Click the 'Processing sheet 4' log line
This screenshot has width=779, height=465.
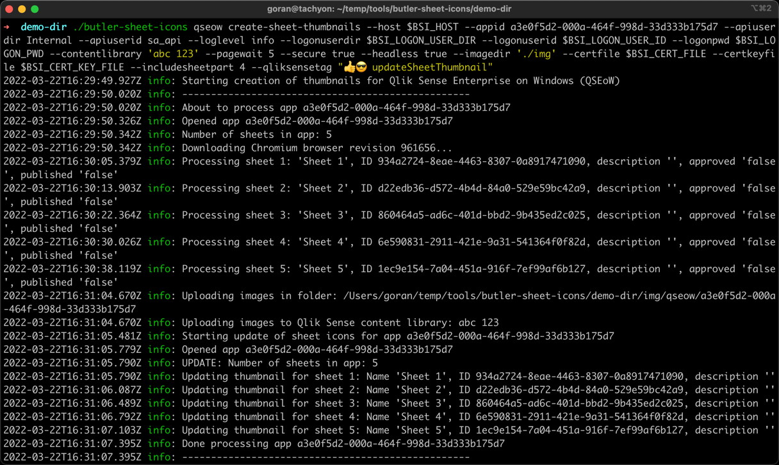point(389,249)
